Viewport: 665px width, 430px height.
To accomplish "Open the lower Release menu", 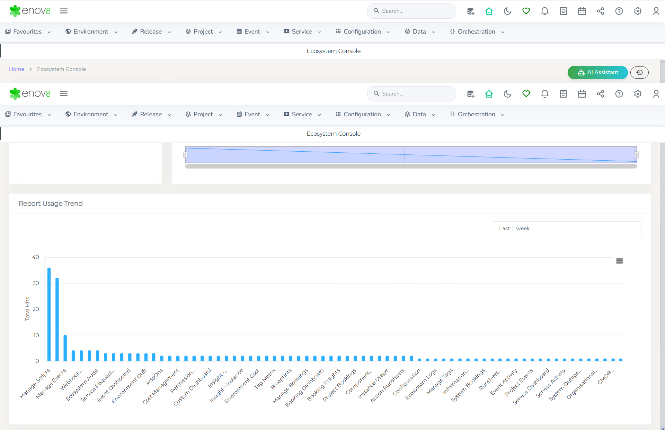I will coord(151,114).
